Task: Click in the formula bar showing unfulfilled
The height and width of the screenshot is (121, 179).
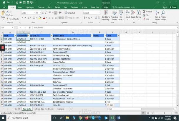Action: pos(105,27)
